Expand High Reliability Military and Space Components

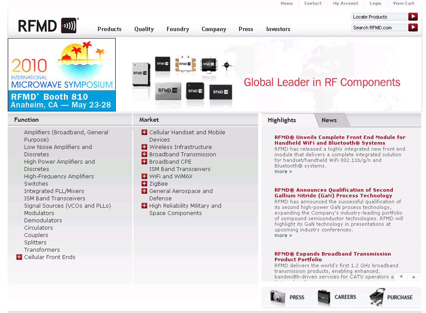[144, 206]
